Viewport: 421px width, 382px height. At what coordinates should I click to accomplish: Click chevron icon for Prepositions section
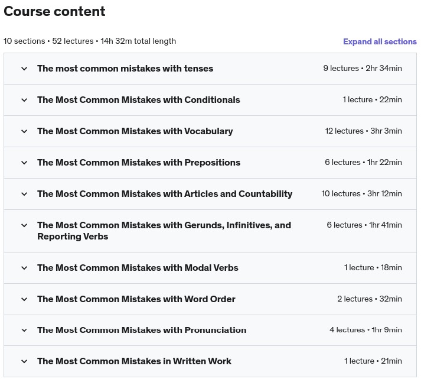(x=24, y=163)
